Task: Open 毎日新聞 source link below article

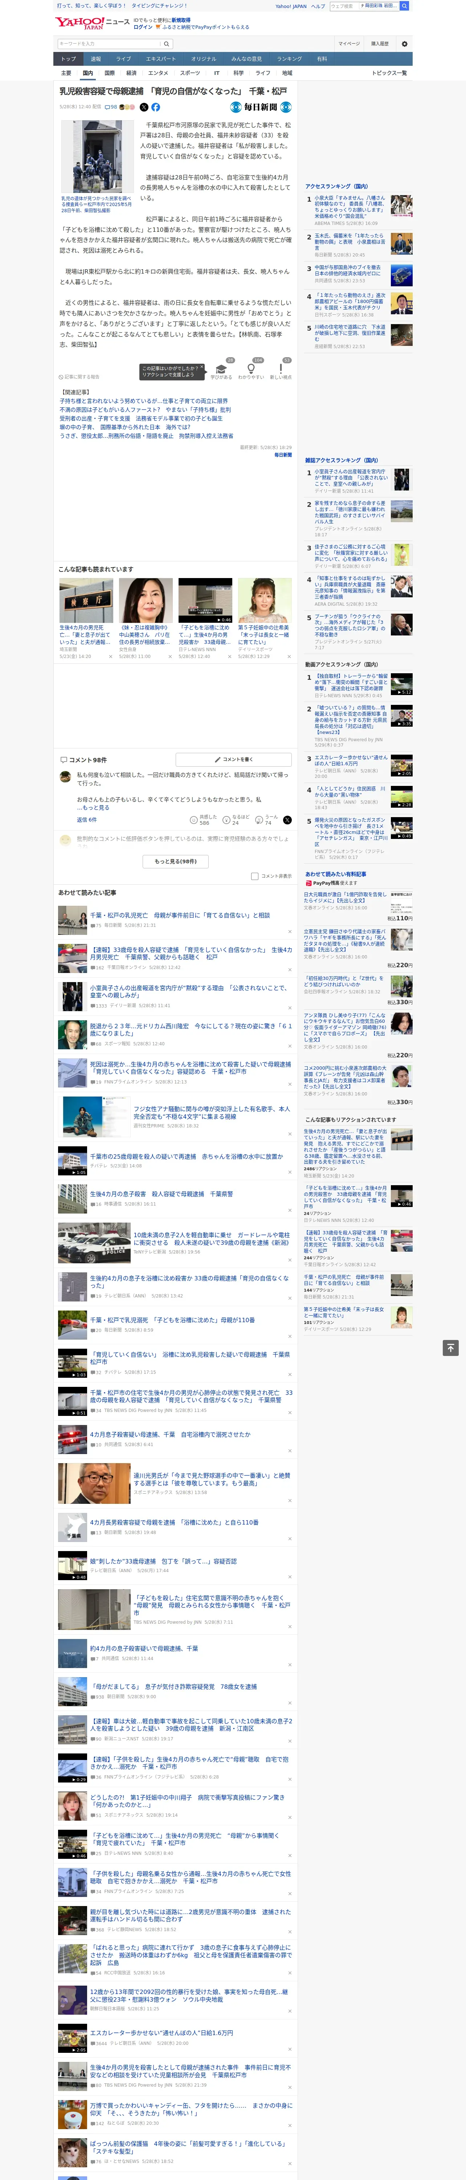Action: (282, 455)
